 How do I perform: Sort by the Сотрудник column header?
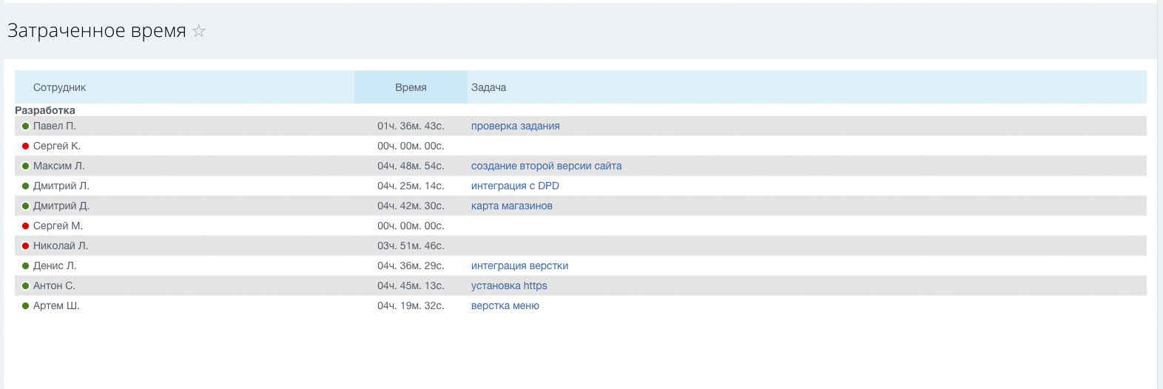60,87
